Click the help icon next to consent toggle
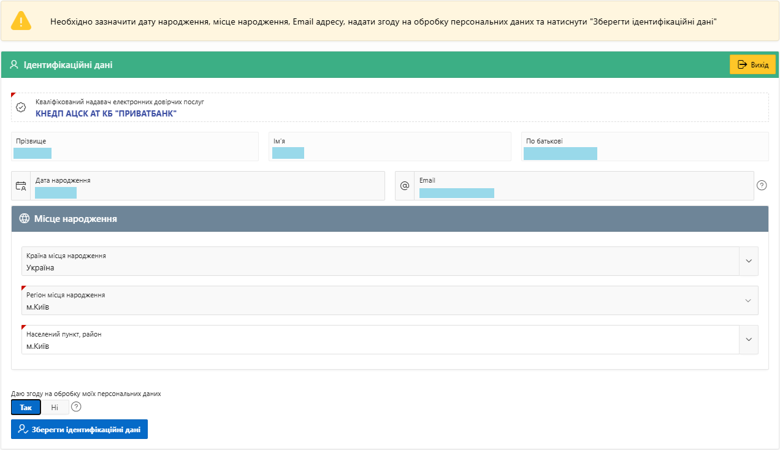Screen dimensions: 780x450 (76, 406)
